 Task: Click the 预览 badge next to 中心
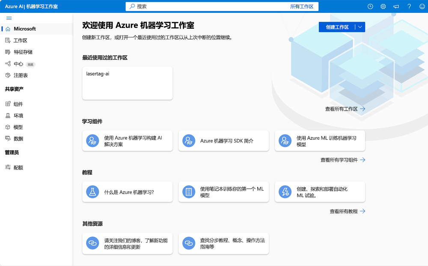(30, 64)
